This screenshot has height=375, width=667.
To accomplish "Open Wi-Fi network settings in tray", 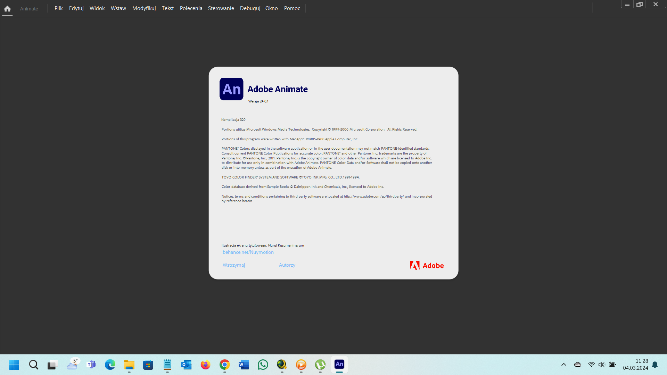I will pyautogui.click(x=591, y=365).
